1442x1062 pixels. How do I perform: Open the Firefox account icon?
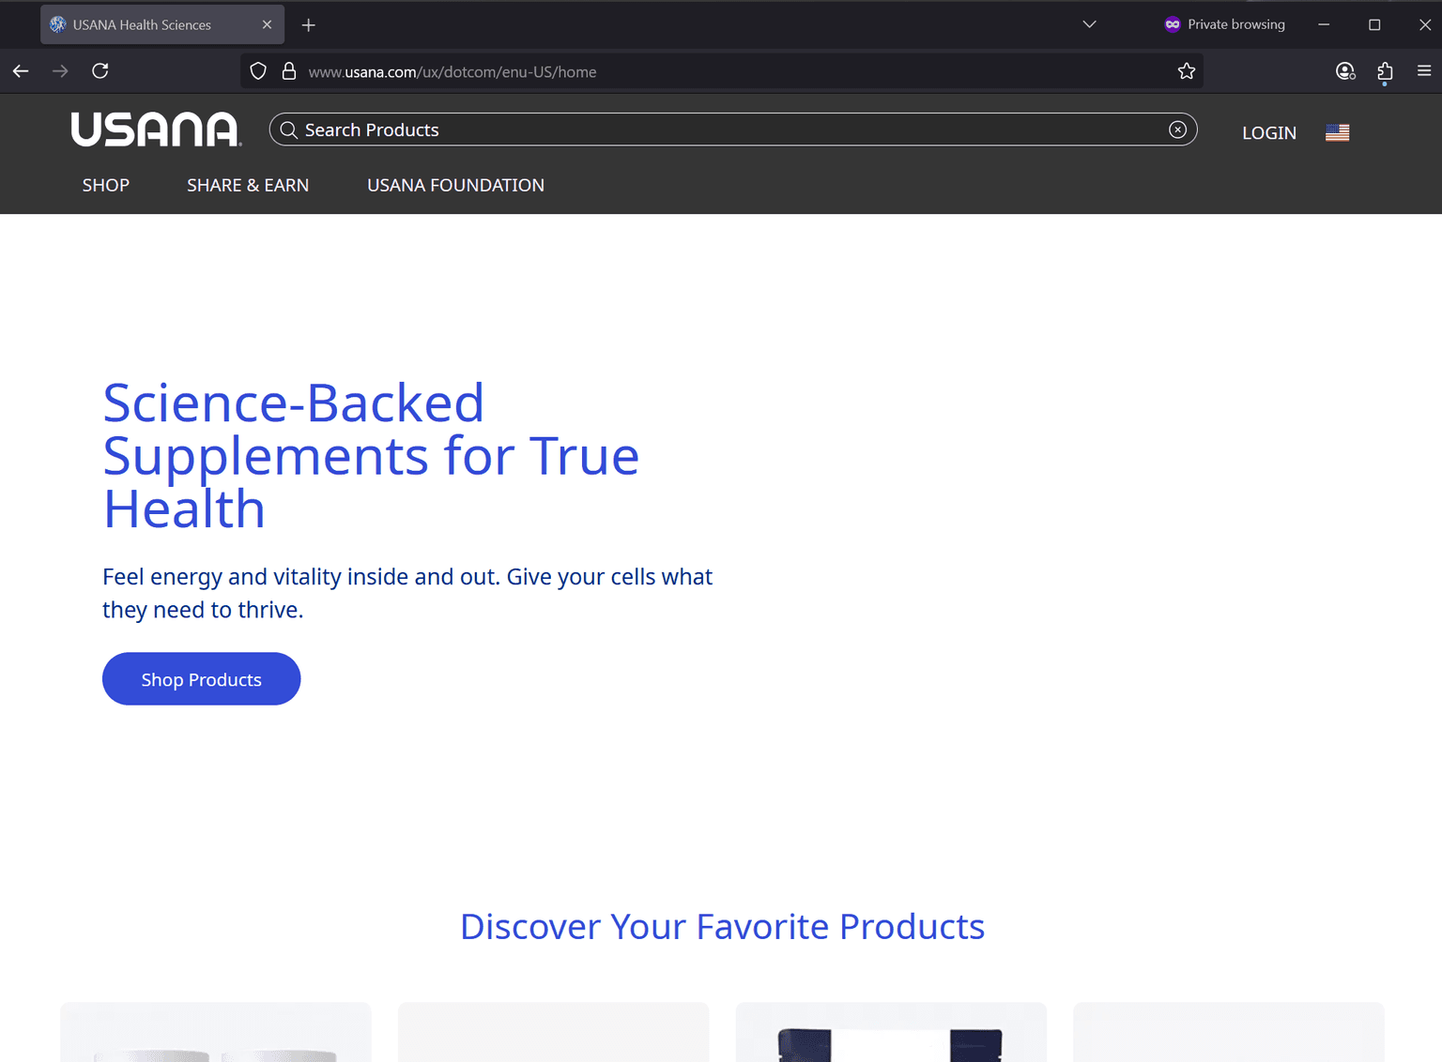click(x=1344, y=71)
